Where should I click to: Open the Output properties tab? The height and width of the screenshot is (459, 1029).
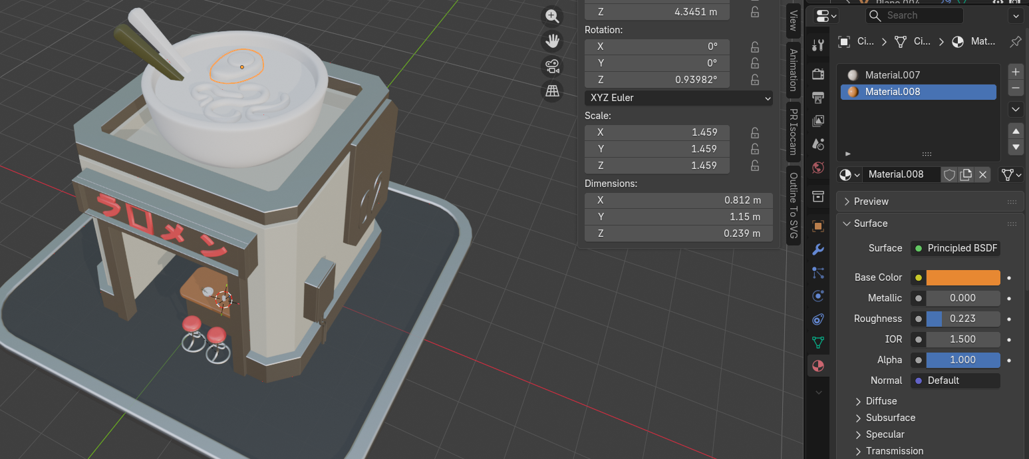tap(818, 98)
